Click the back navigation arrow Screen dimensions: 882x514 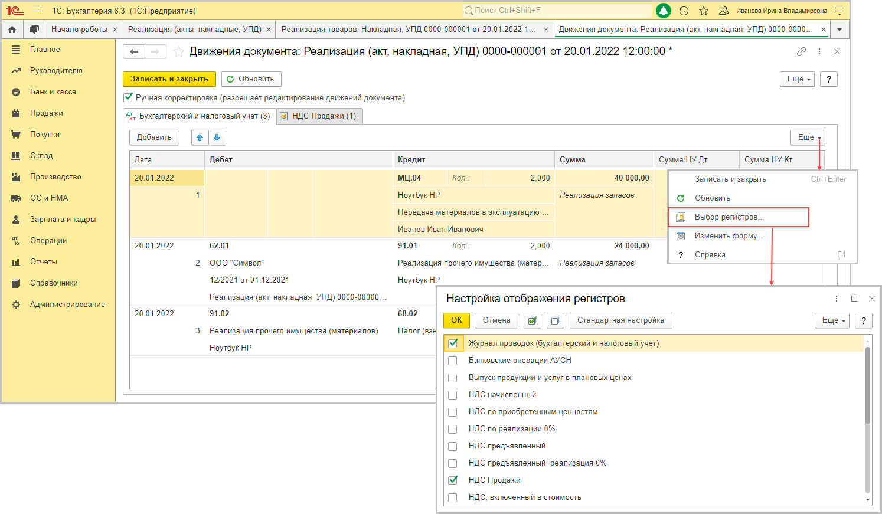tap(134, 52)
